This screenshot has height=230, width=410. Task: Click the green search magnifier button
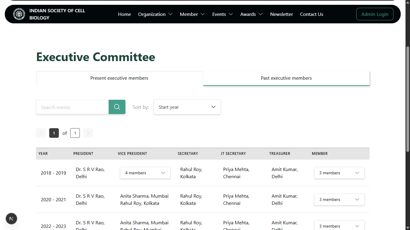pyautogui.click(x=117, y=107)
